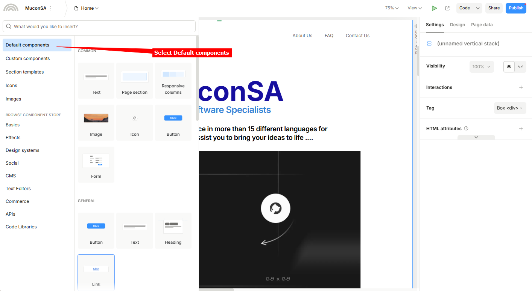Open the 75% zoom dropdown
The height and width of the screenshot is (291, 532).
pos(392,8)
